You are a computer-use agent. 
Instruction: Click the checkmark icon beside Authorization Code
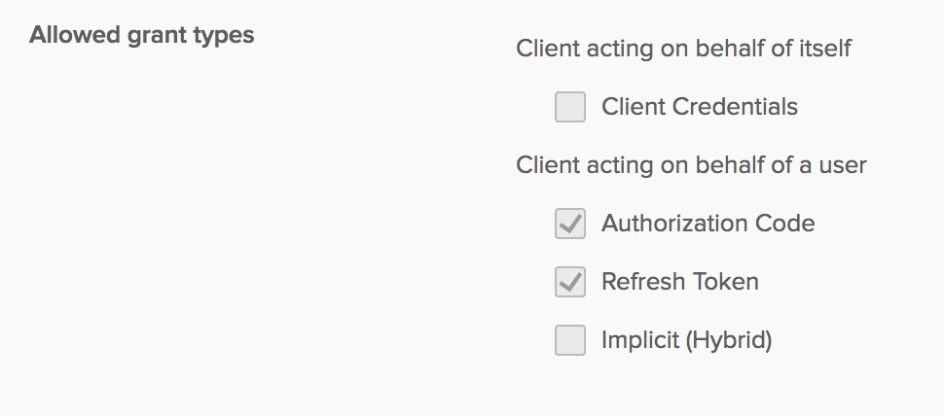[x=570, y=224]
